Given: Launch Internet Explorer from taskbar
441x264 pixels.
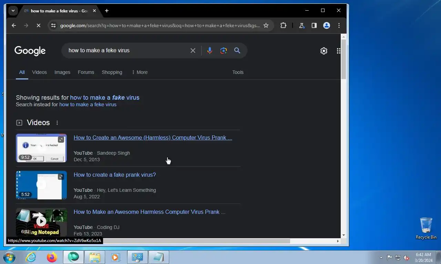Looking at the screenshot, I should point(31,257).
